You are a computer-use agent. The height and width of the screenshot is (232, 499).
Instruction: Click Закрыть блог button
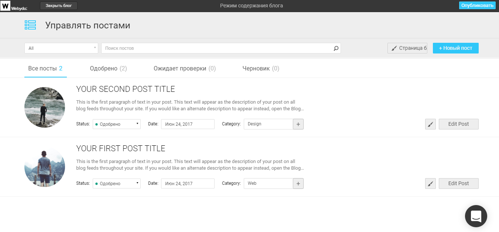pyautogui.click(x=59, y=6)
